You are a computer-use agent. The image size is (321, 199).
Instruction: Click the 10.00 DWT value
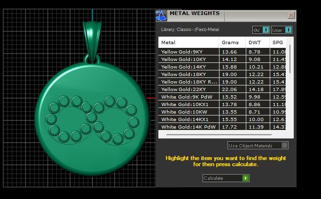pyautogui.click(x=256, y=119)
